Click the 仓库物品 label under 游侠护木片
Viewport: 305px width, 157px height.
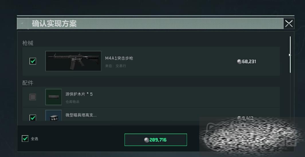72,102
